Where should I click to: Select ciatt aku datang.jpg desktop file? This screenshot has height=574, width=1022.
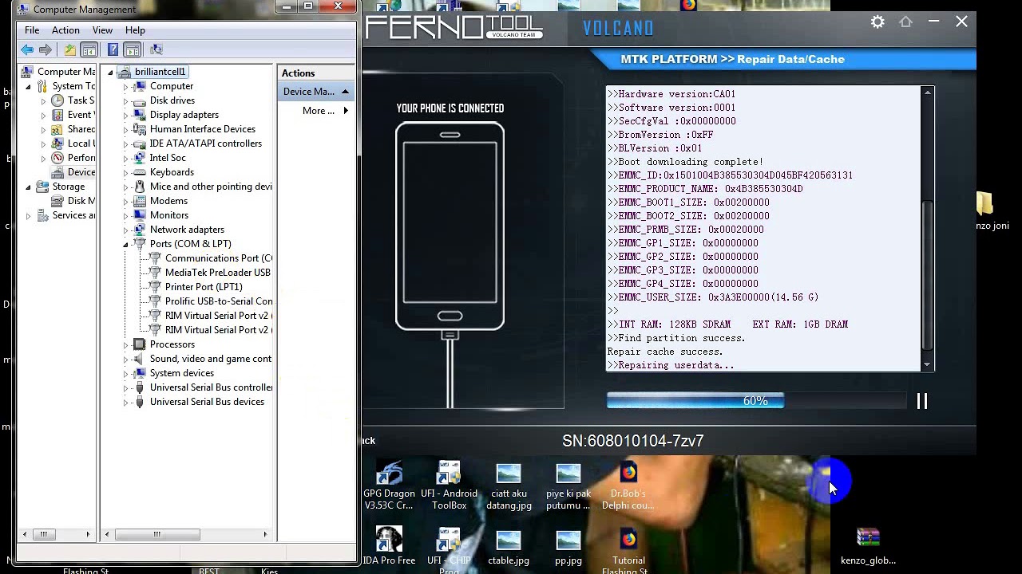[509, 486]
